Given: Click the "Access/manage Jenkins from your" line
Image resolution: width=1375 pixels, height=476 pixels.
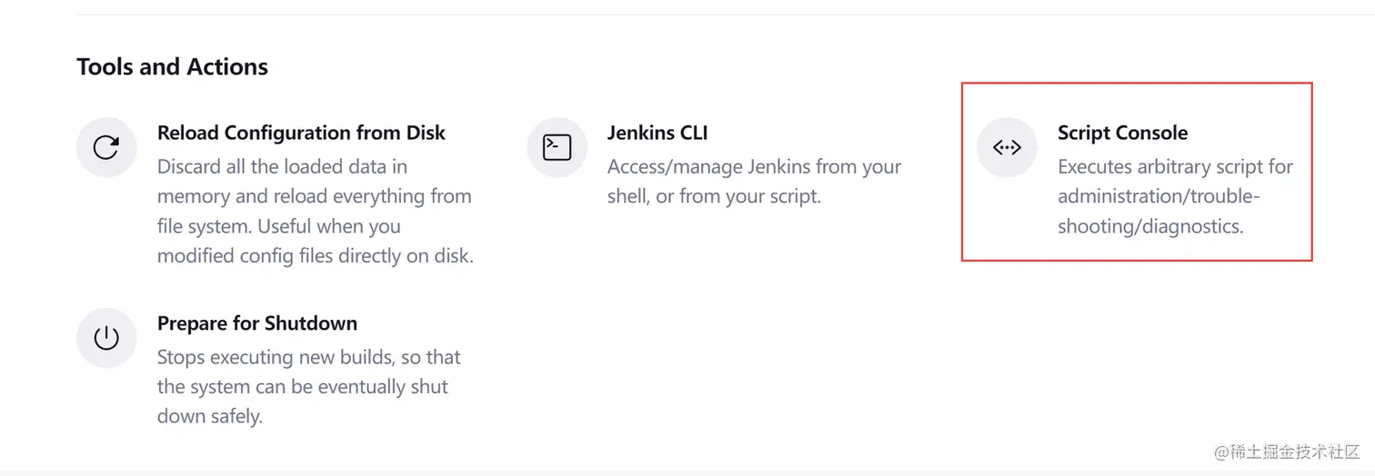Looking at the screenshot, I should [x=754, y=167].
